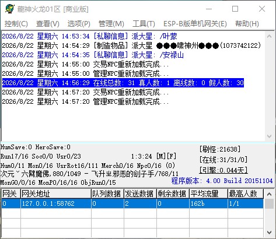Click the application icon in the title bar

10,9
